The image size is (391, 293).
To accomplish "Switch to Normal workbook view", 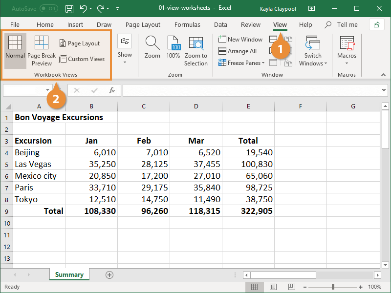I will click(x=15, y=51).
